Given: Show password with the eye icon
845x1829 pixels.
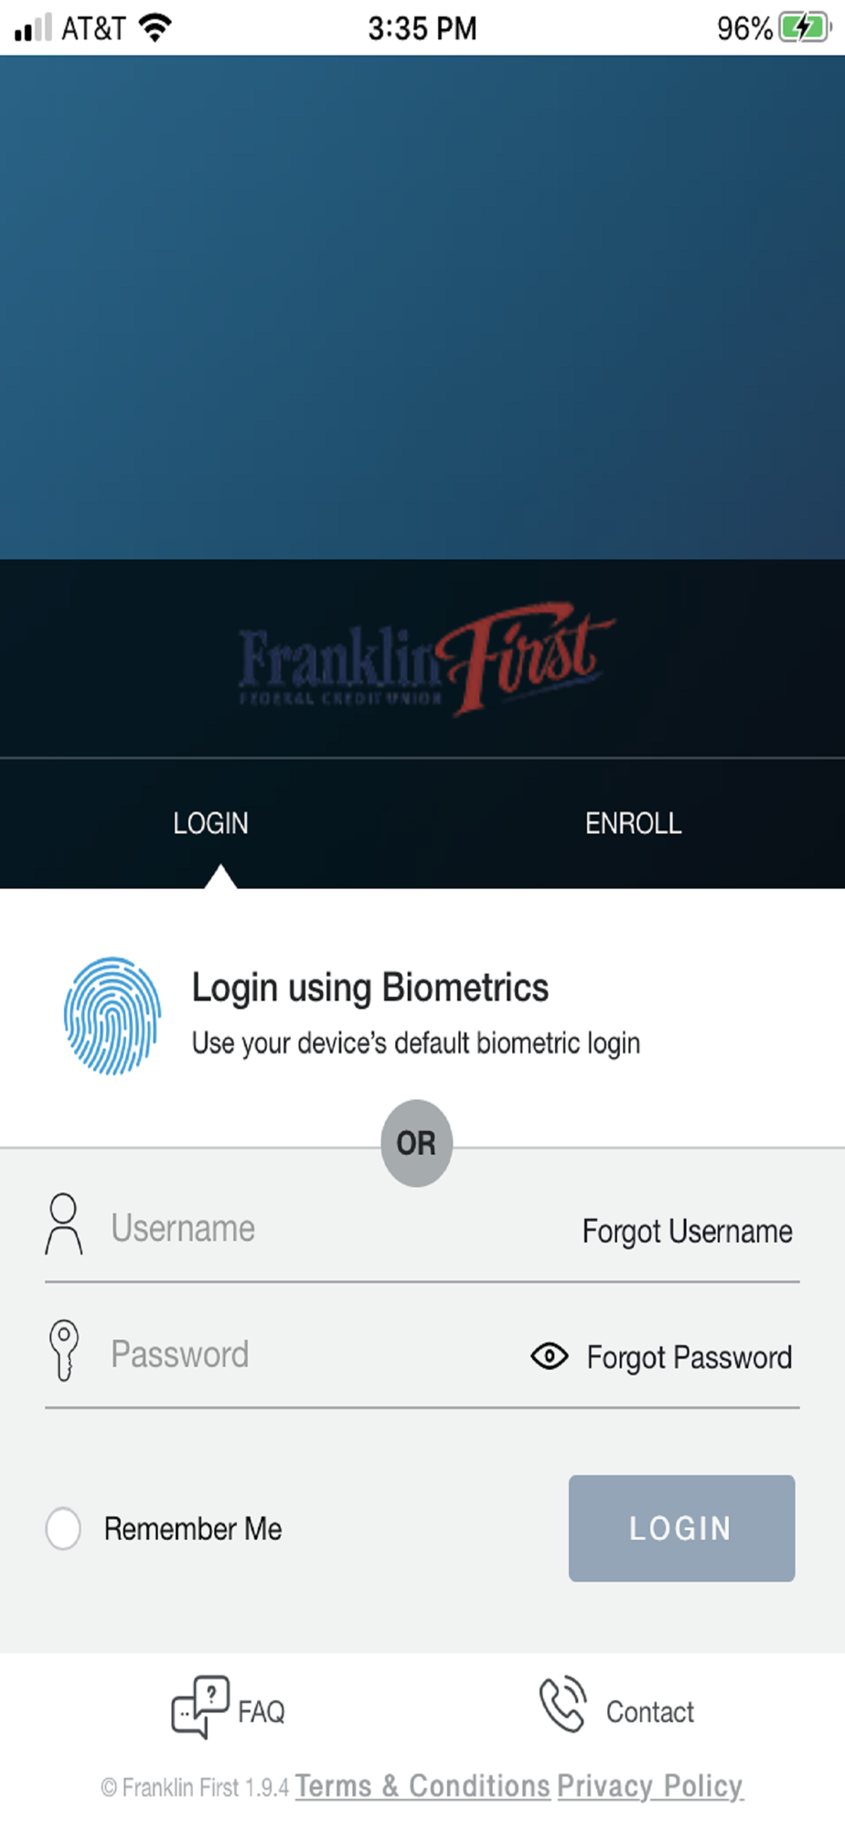Looking at the screenshot, I should coord(550,1355).
